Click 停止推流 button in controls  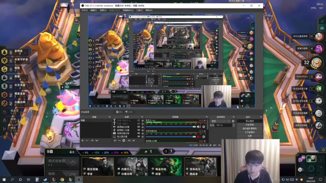pos(250,121)
